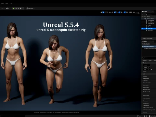Open the Platforms dropdown
This screenshot has width=156, height=117.
point(30,8)
